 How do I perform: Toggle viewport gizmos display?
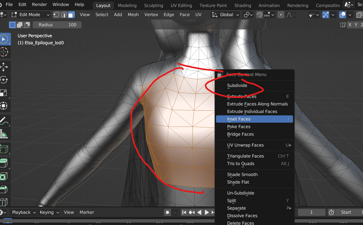point(325,15)
